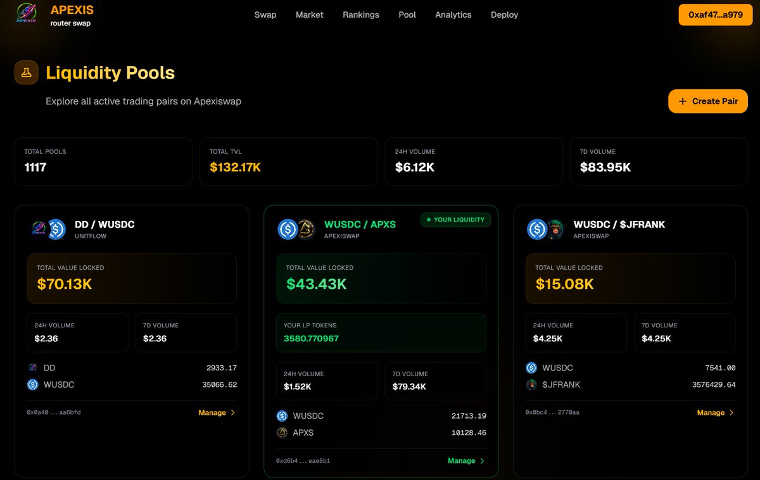The width and height of the screenshot is (760, 480).
Task: Click the WUSDC / $JFRANK pool title
Action: coord(619,224)
